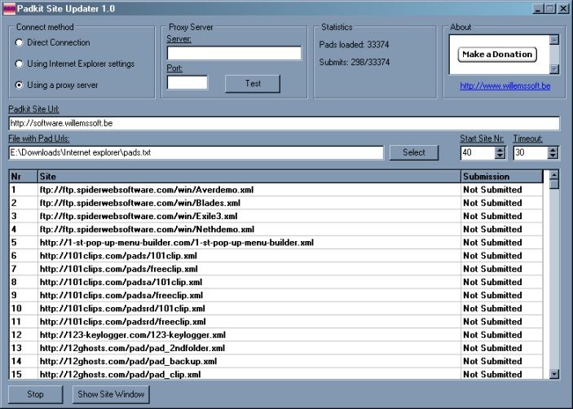573x409 pixels.
Task: Select the Direct Connection radio option
Action: 20,42
